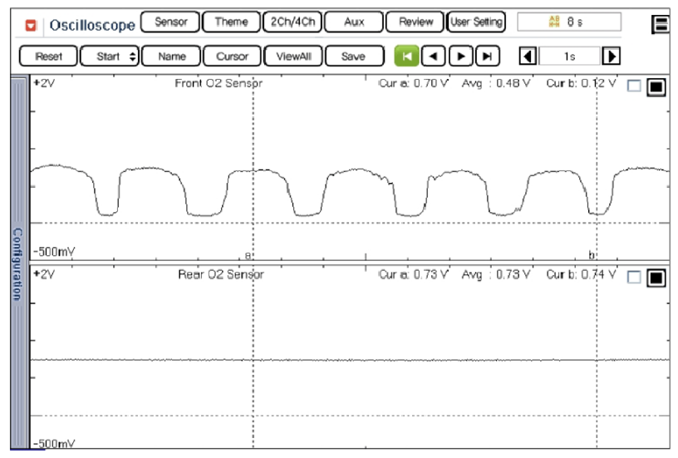The height and width of the screenshot is (458, 678).
Task: Skip to the end with the last-frame button
Action: point(487,57)
